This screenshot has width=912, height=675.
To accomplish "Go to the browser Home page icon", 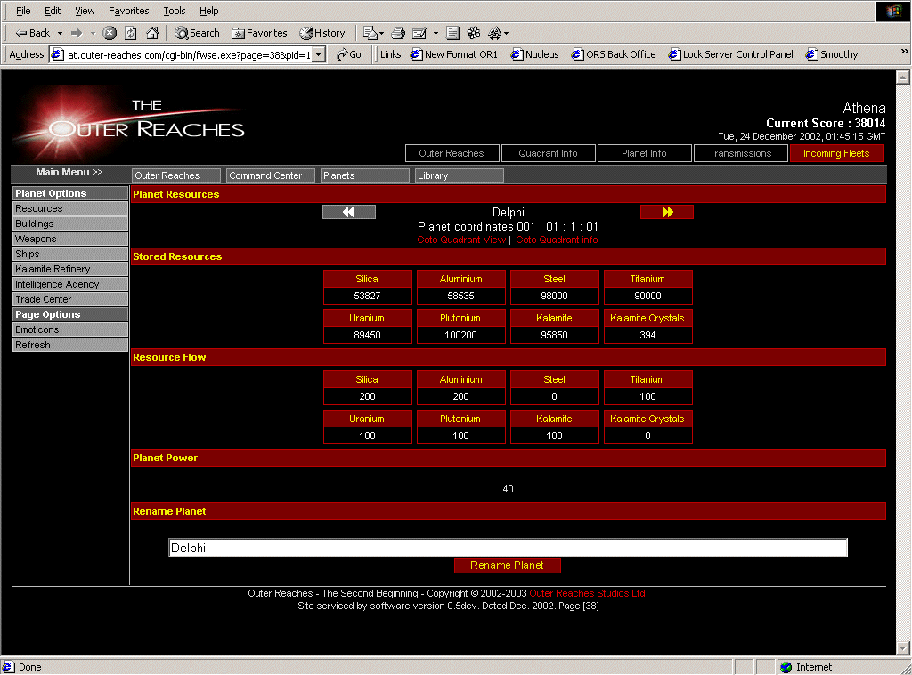I will click(152, 33).
